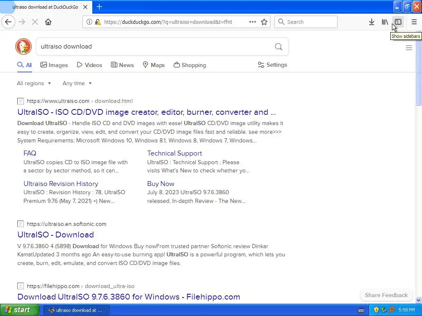Go back with the browser back arrow
The height and width of the screenshot is (316, 422).
(8, 22)
